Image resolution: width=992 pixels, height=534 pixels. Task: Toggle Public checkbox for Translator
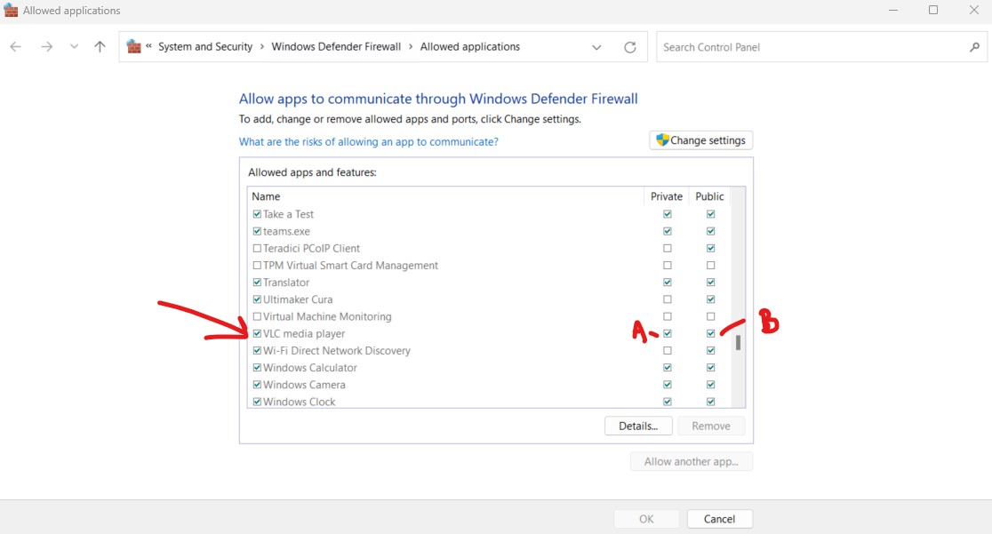(710, 283)
